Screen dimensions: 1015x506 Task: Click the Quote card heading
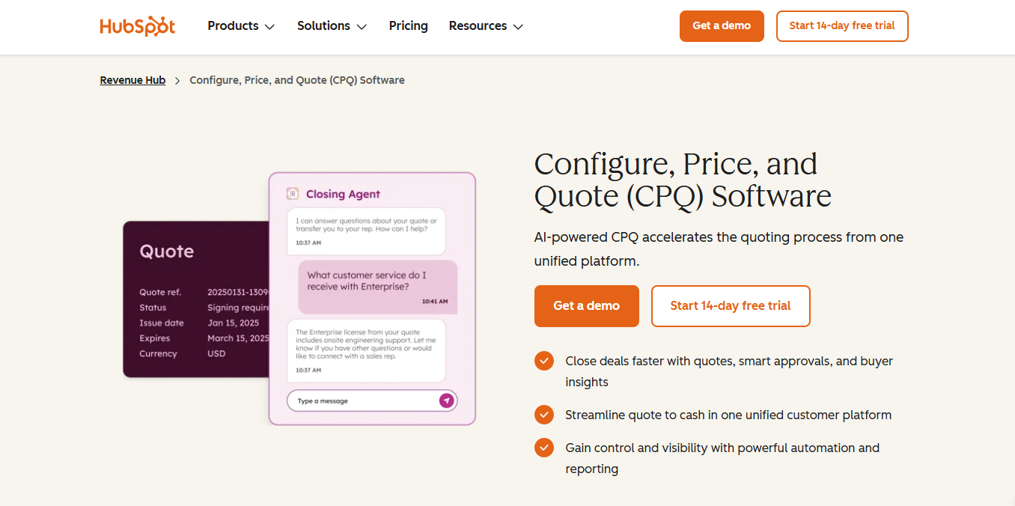[x=167, y=252]
